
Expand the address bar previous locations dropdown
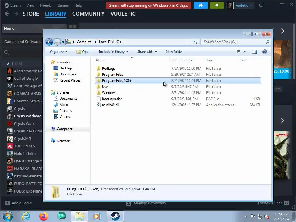189,42
